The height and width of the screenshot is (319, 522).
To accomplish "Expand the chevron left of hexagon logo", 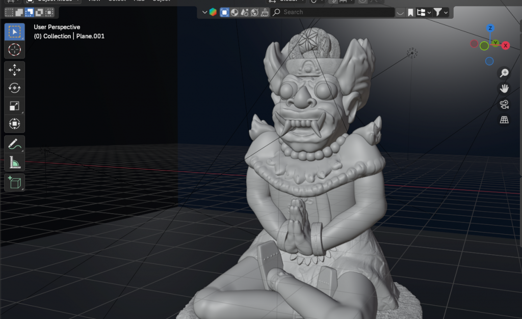I will click(x=204, y=12).
